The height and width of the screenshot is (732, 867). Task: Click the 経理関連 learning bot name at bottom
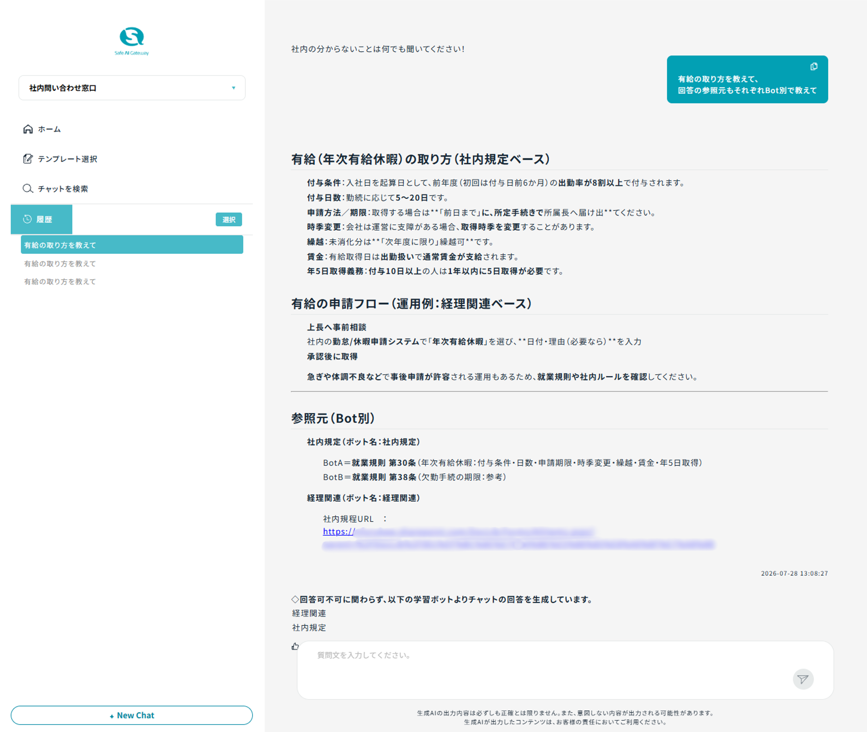pyautogui.click(x=309, y=613)
